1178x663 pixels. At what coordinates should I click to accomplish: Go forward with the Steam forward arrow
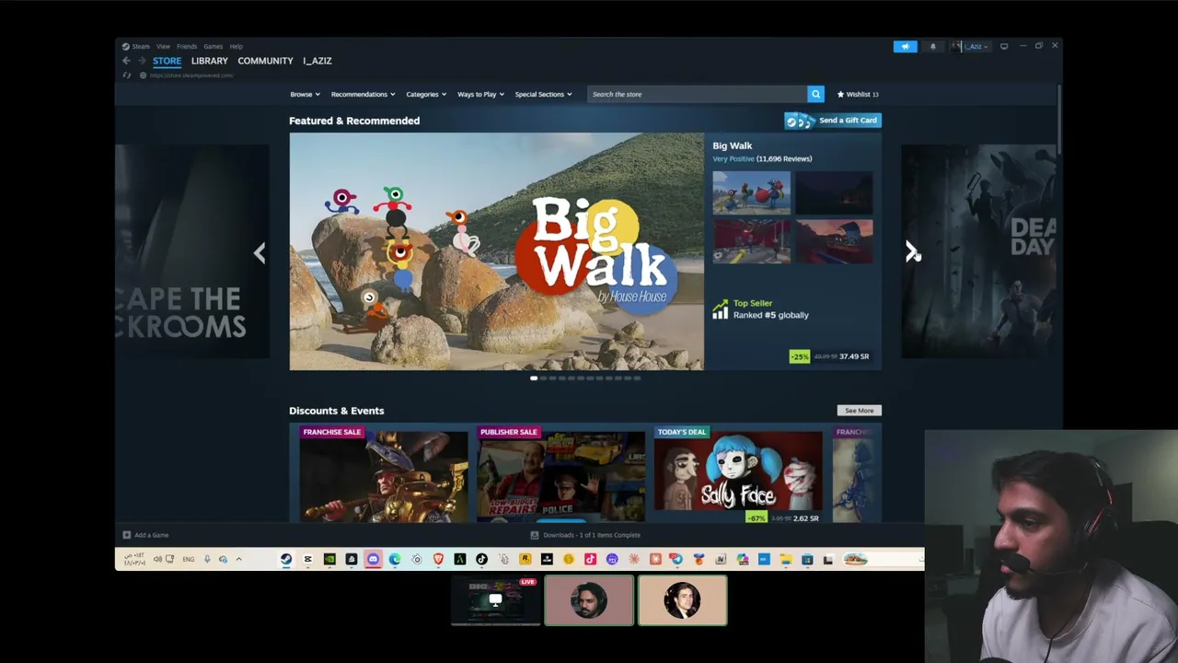coord(142,61)
